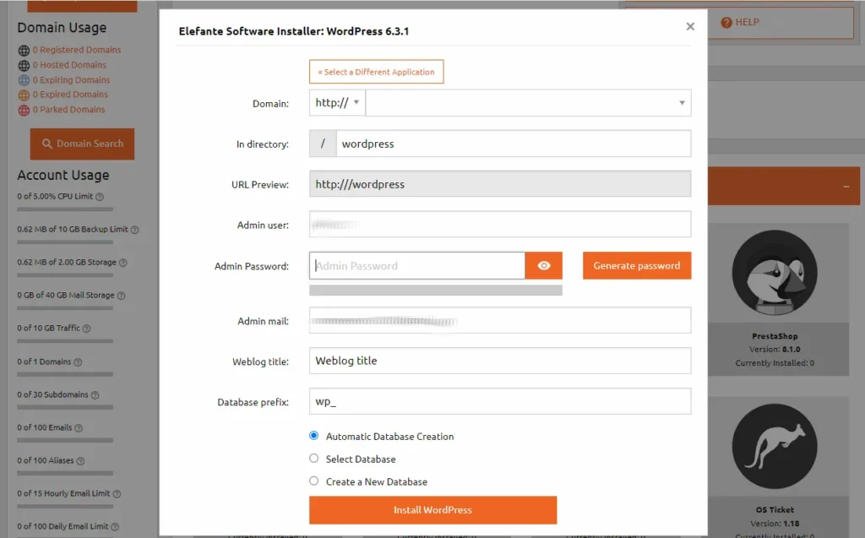Close the WordPress installer dialog
865x538 pixels.
pyautogui.click(x=690, y=26)
